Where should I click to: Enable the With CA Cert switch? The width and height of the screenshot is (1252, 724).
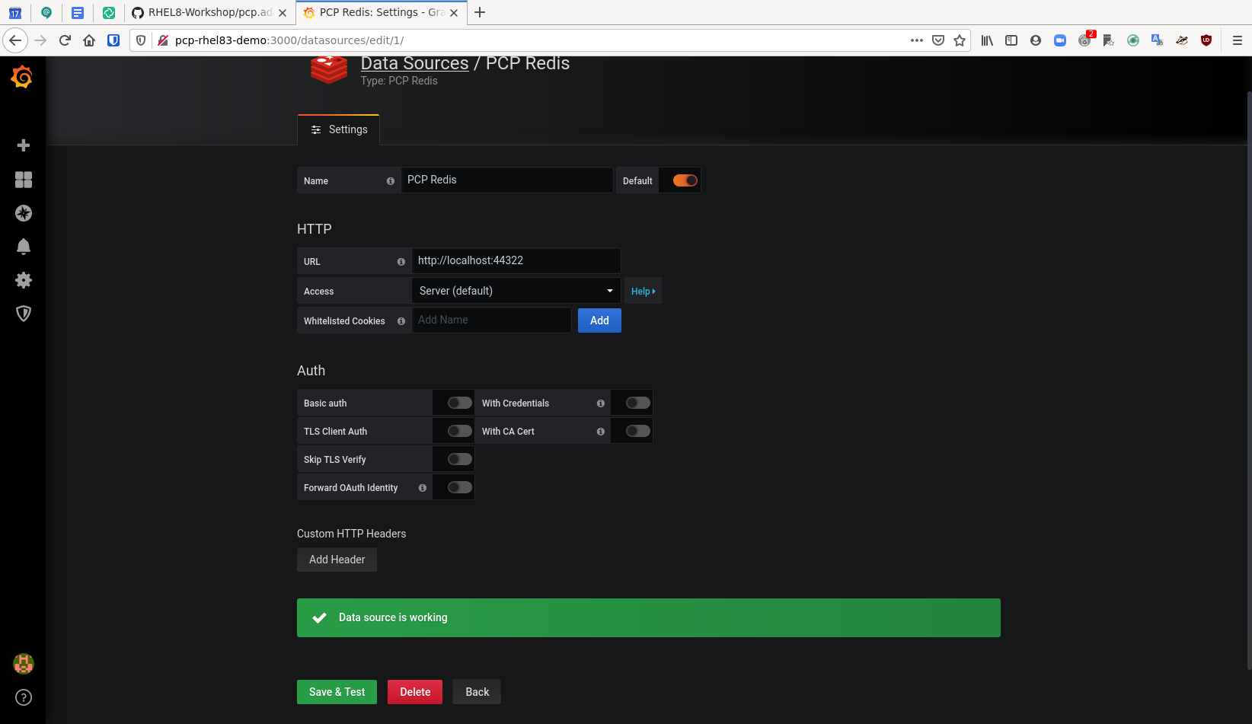[637, 431]
